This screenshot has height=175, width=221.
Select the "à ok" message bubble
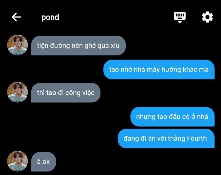pyautogui.click(x=44, y=162)
